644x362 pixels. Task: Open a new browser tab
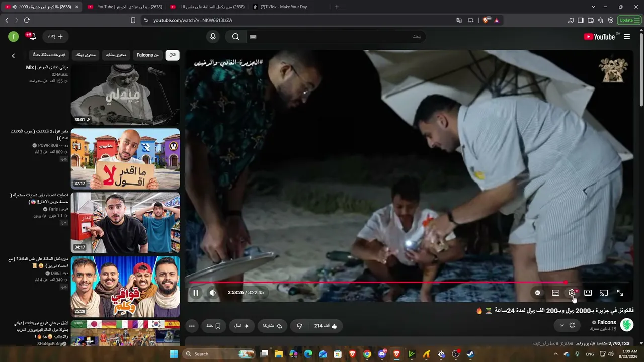337,7
